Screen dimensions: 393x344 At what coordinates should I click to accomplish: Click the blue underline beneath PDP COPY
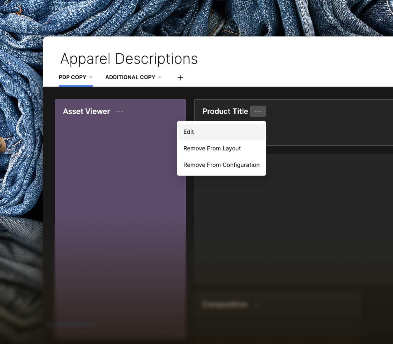point(76,86)
